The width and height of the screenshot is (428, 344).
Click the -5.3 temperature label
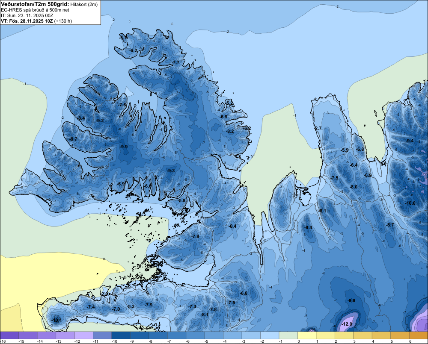(131, 306)
